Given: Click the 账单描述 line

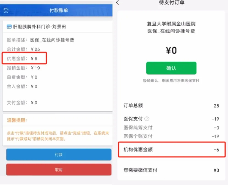Looking at the screenshot, I should (40, 40).
